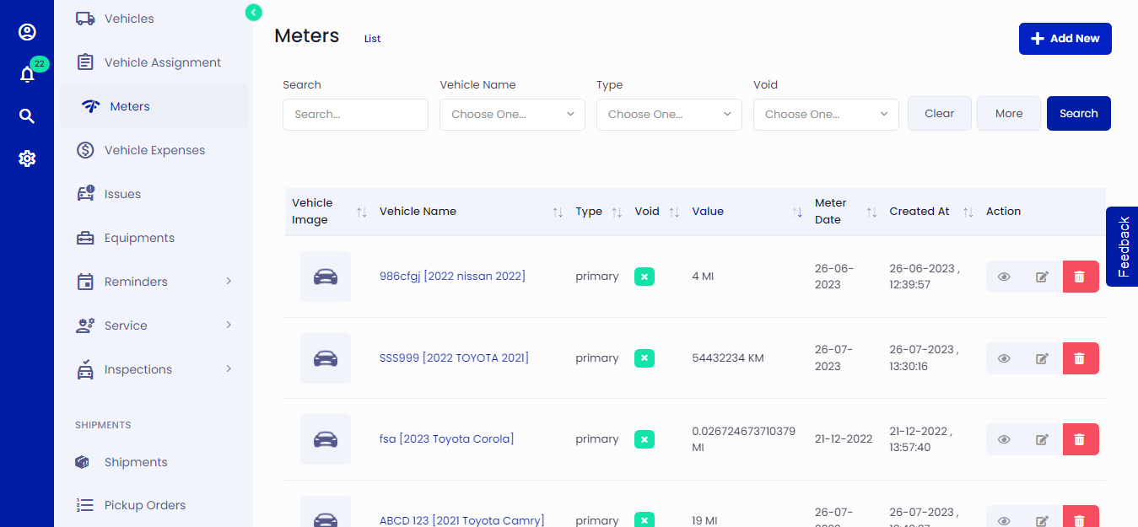Open the SSS999 [2022 TOYOTA 2021] vehicle link
The width and height of the screenshot is (1138, 527).
tap(453, 358)
